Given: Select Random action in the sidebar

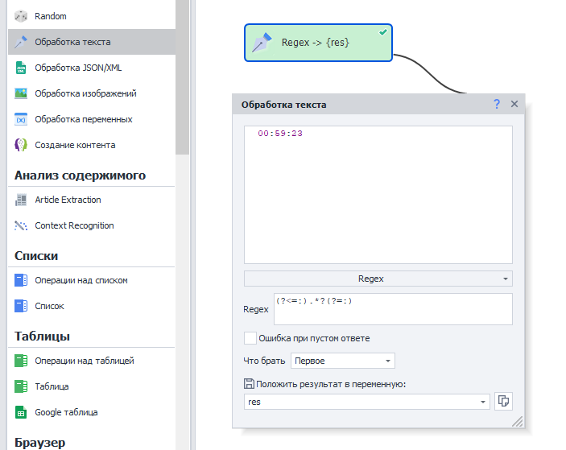Looking at the screenshot, I should click(92, 16).
